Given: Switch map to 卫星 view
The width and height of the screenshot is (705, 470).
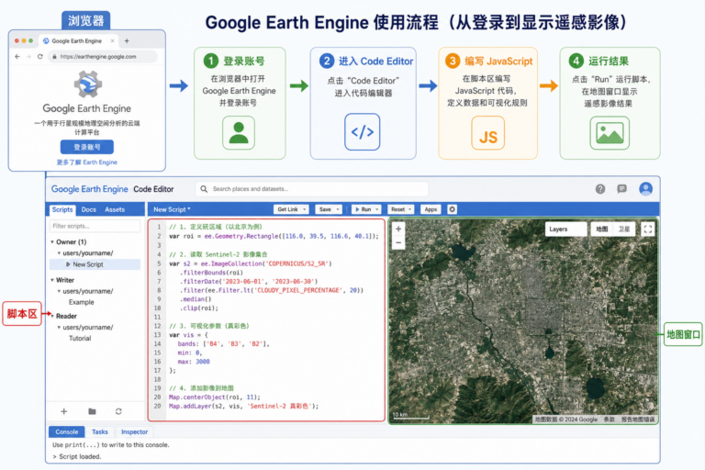Looking at the screenshot, I should [x=623, y=229].
